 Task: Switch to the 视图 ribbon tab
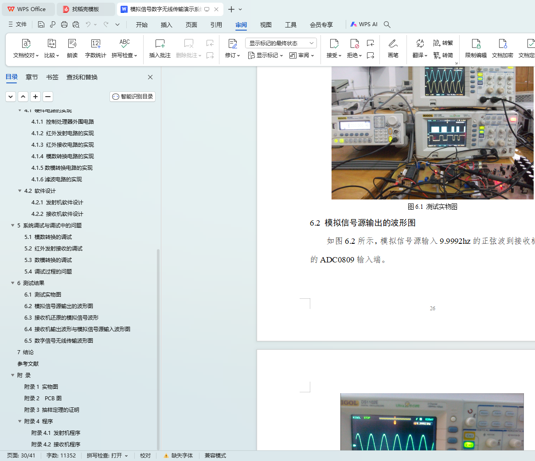pyautogui.click(x=266, y=24)
